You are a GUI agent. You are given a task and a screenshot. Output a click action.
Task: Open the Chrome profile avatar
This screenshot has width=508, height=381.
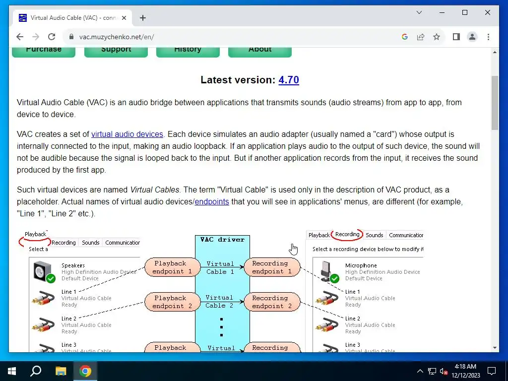click(472, 37)
